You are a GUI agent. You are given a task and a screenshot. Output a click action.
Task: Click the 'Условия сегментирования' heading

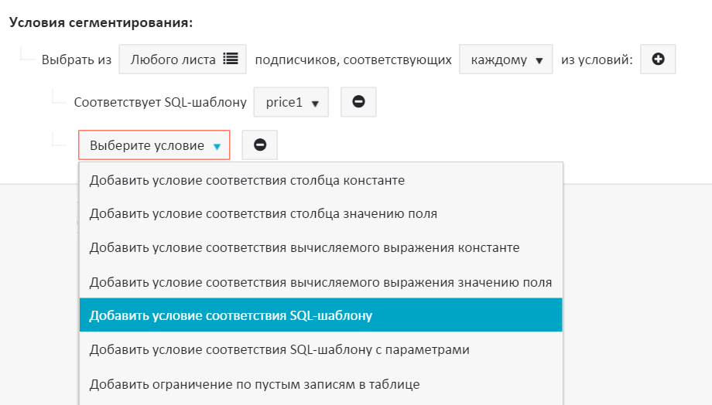(101, 22)
